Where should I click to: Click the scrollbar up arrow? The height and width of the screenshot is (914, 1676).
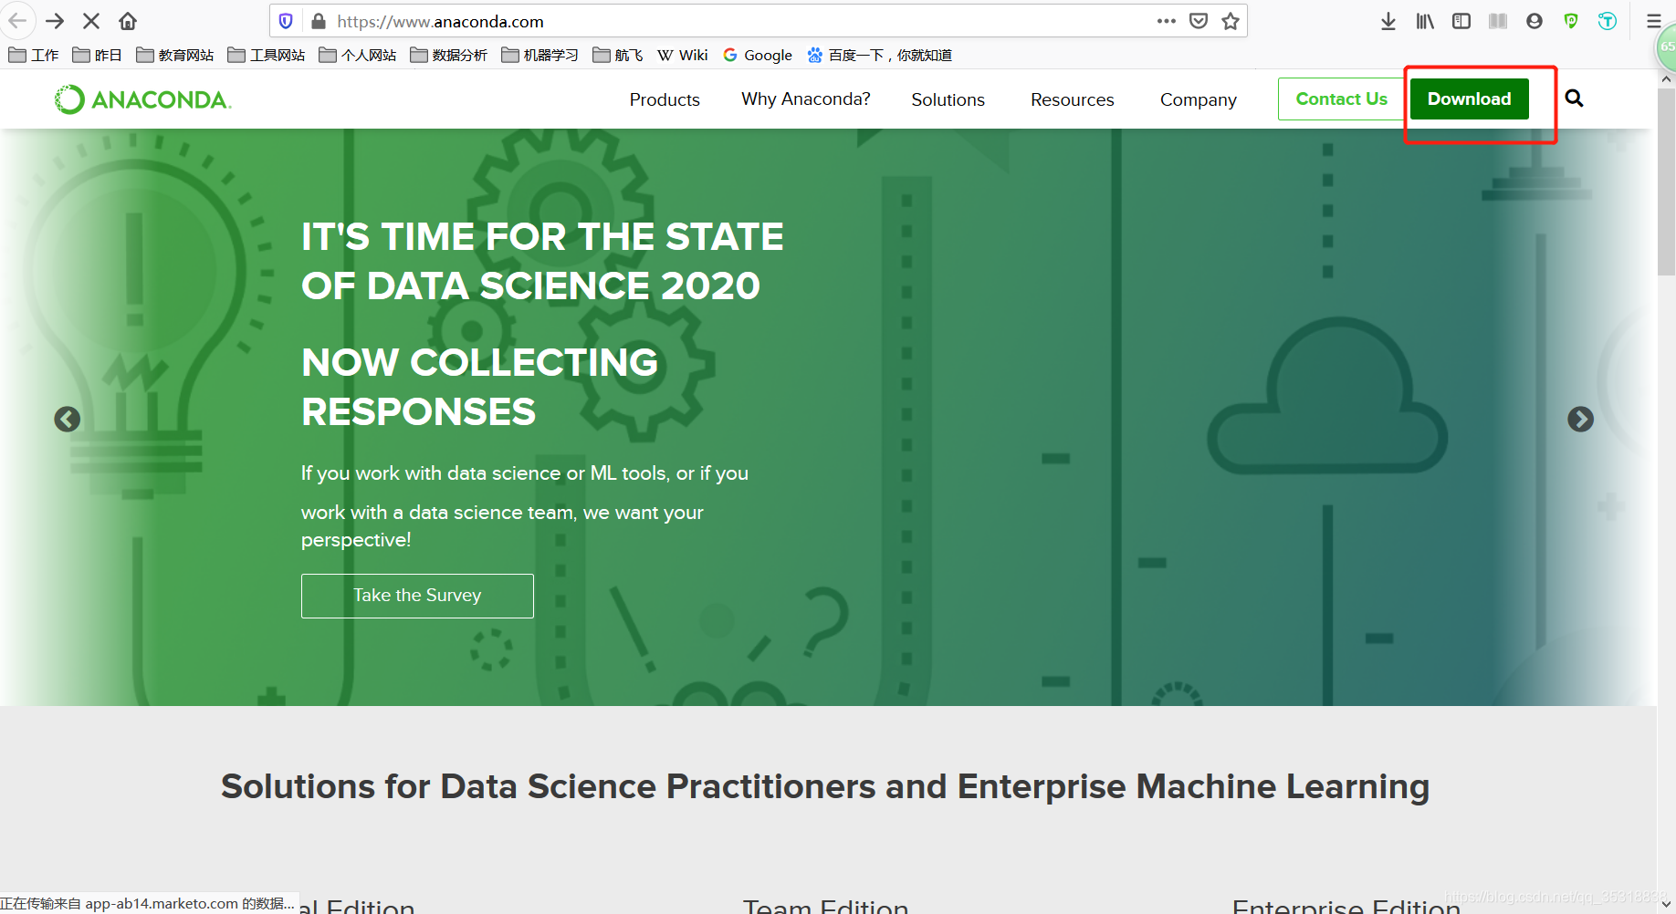pos(1666,79)
